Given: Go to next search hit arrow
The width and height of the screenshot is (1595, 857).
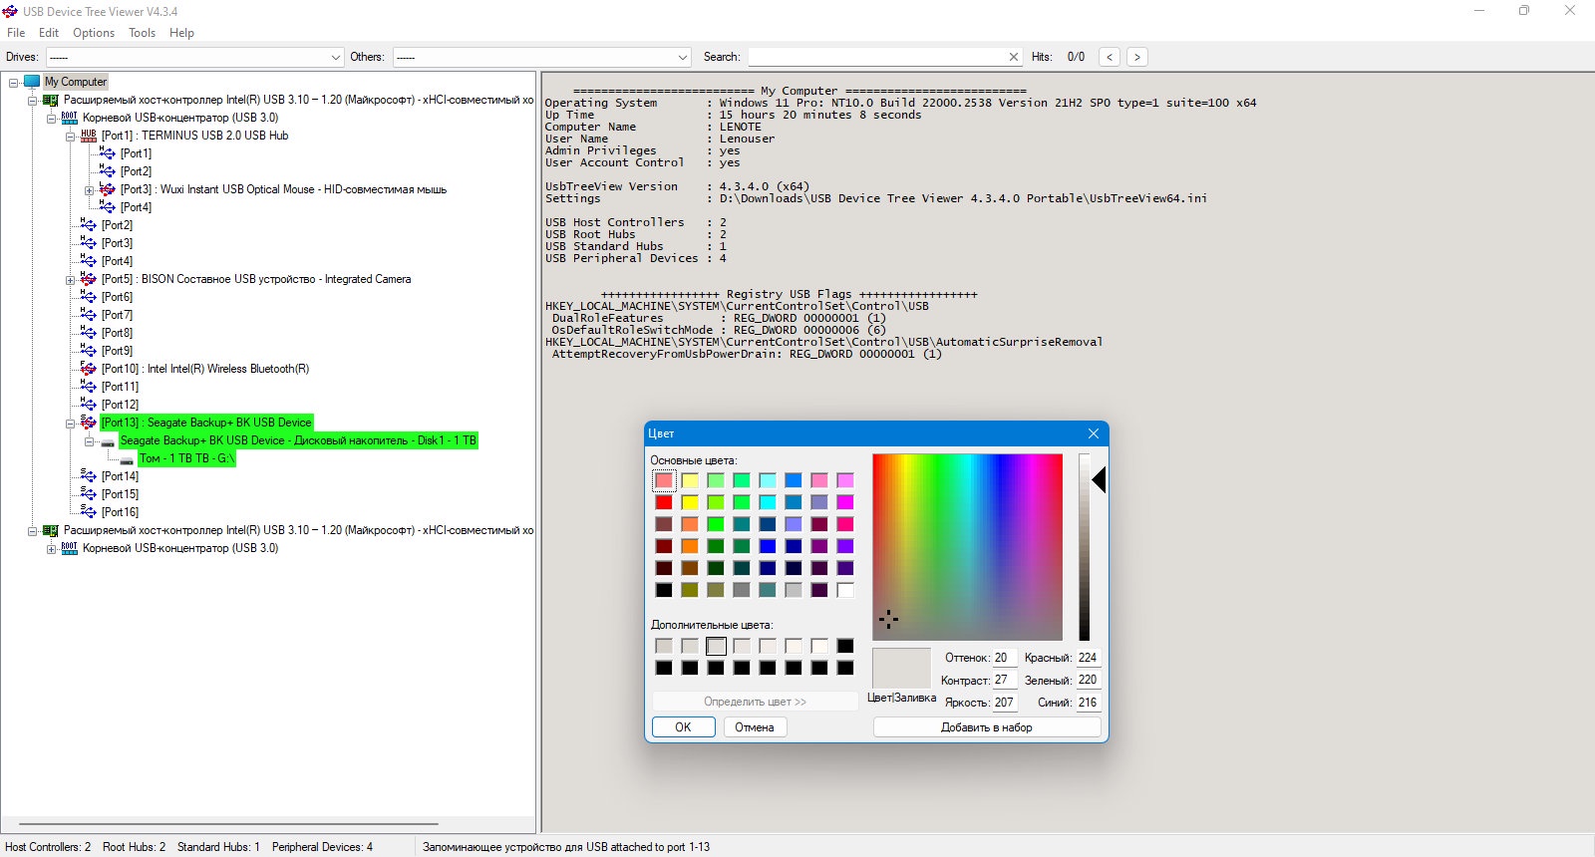Looking at the screenshot, I should (x=1136, y=57).
